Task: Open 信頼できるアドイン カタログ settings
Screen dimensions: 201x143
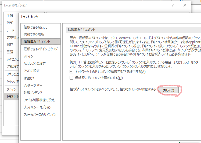Action: tap(41, 49)
